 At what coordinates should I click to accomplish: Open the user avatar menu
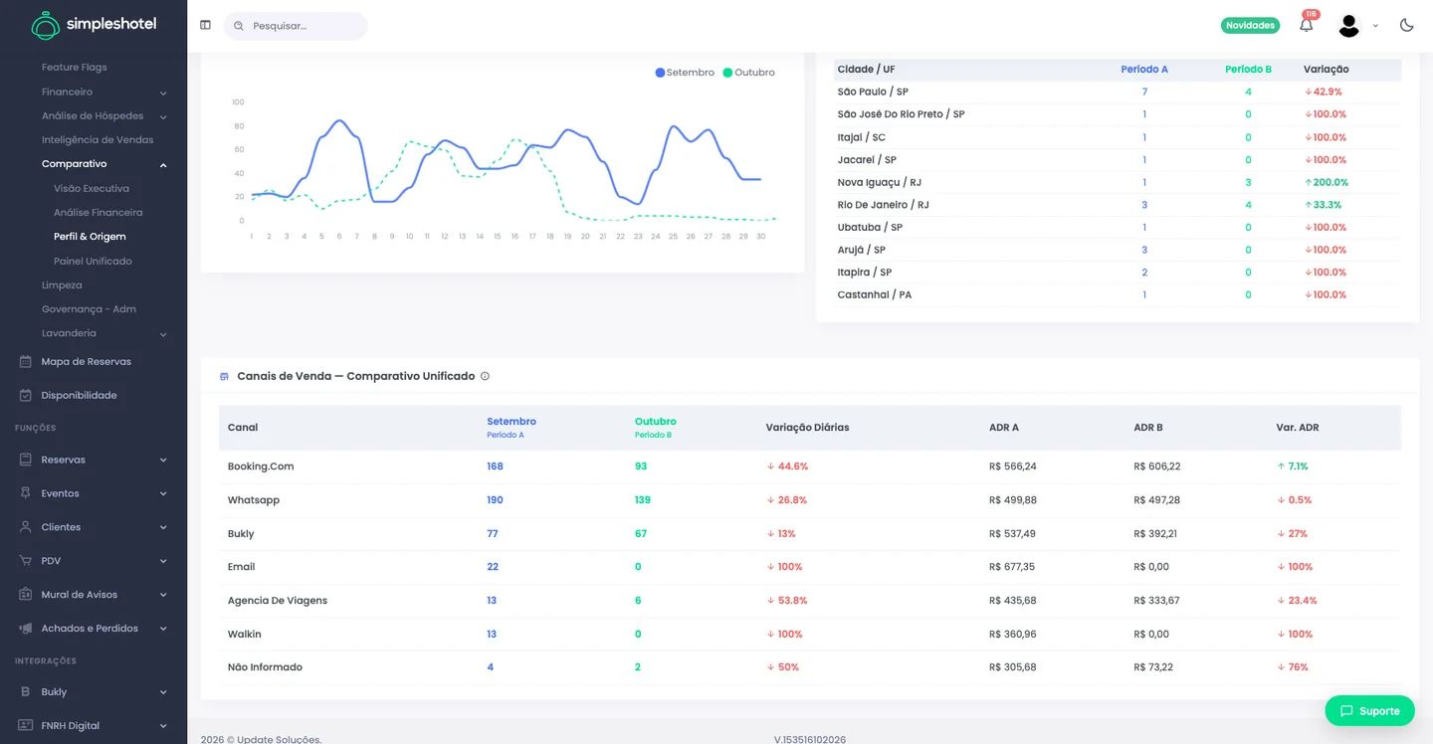tap(1349, 26)
